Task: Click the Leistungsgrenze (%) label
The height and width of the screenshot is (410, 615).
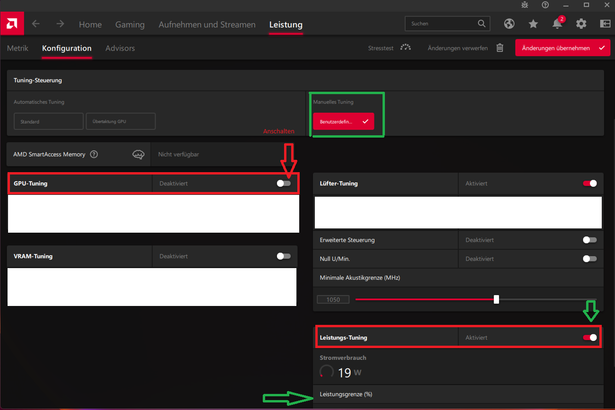Action: pos(346,394)
